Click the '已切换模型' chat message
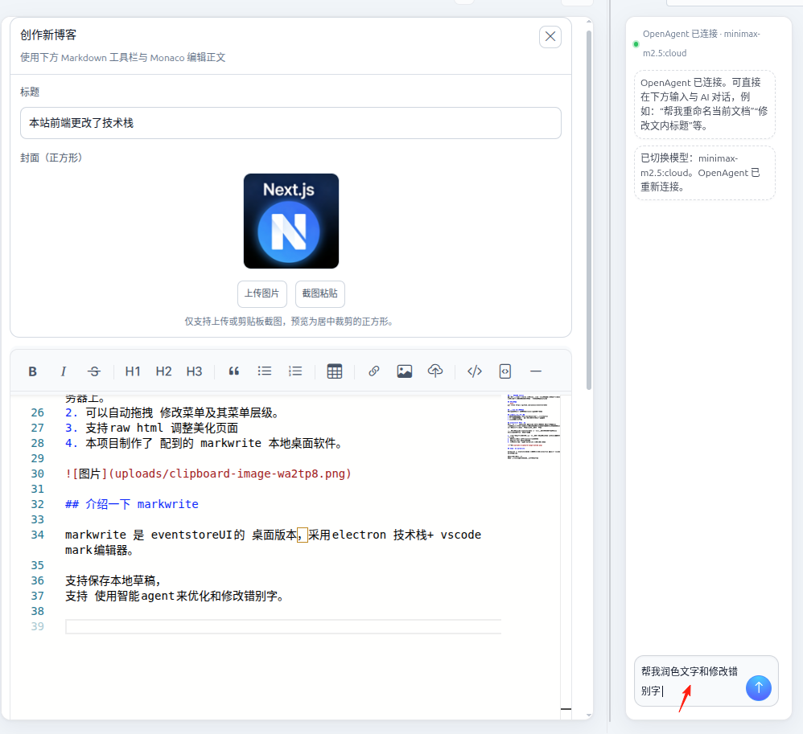803x734 pixels. coord(705,173)
